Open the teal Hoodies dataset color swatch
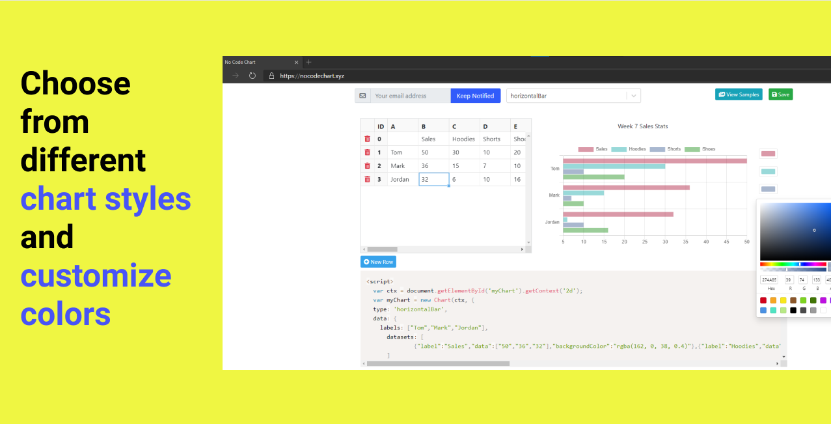The width and height of the screenshot is (831, 424). pos(768,171)
